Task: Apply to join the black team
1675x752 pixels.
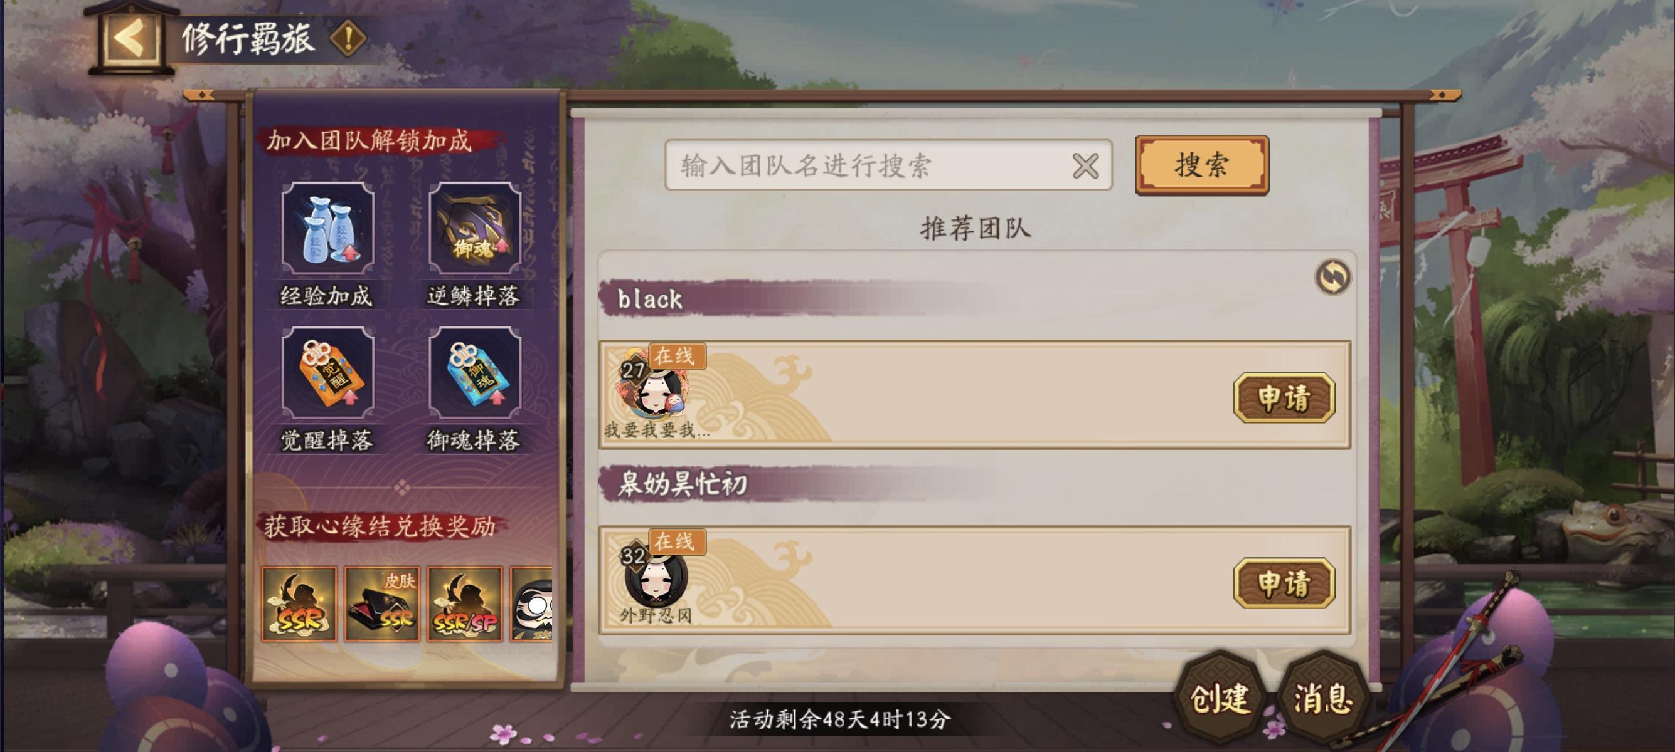Action: (x=1284, y=397)
